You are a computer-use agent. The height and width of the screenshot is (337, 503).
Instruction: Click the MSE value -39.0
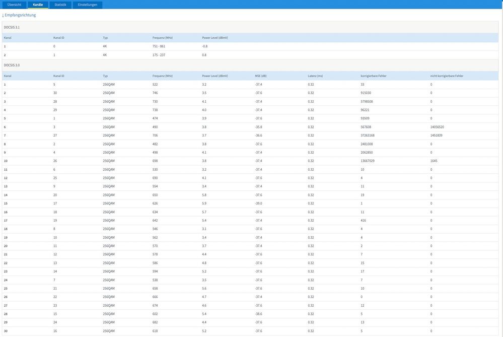258,203
